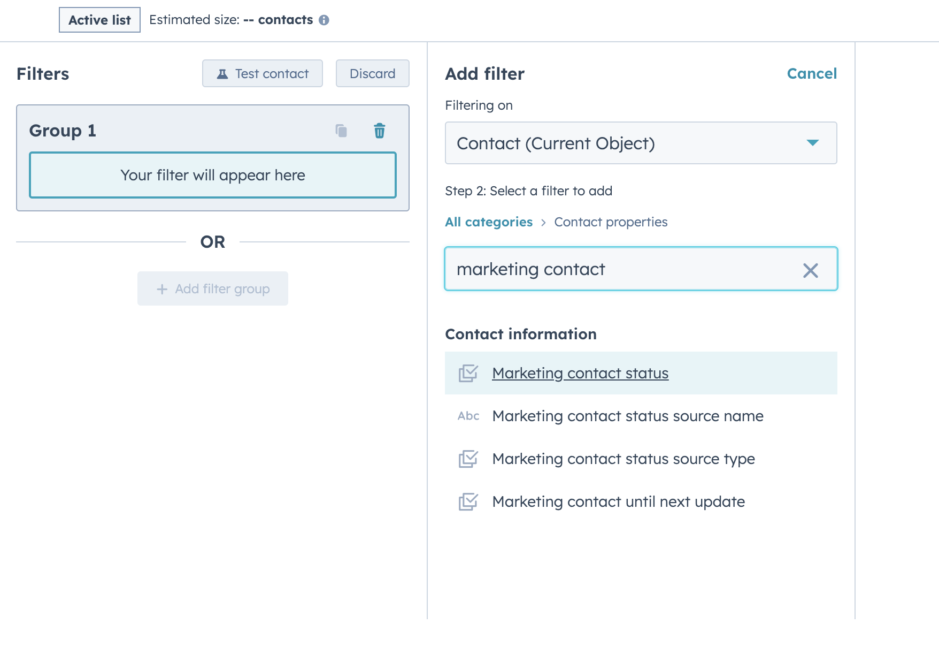This screenshot has width=939, height=654.
Task: Click the filter placeholder in Group 1
Action: coord(212,175)
